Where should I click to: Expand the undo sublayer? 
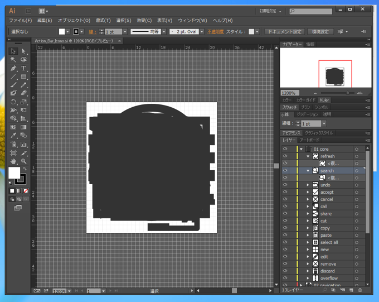click(x=308, y=185)
